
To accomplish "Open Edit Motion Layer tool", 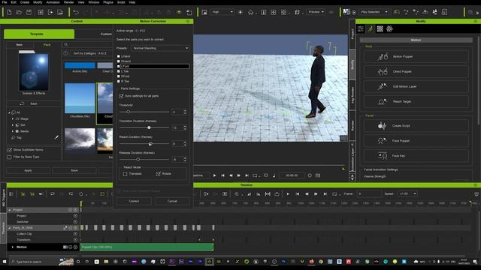I will pos(416,87).
